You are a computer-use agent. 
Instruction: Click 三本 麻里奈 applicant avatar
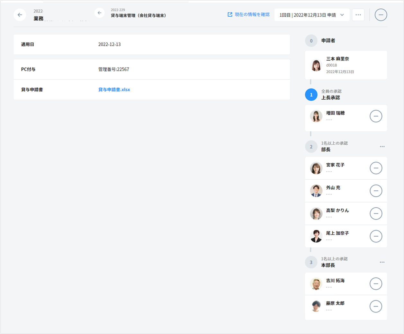(316, 65)
